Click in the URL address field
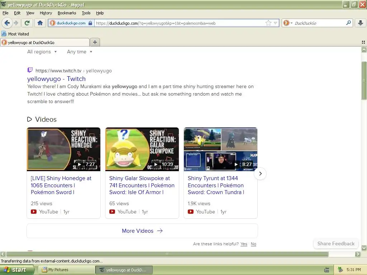This screenshot has width=367, height=275. pyautogui.click(x=180, y=23)
